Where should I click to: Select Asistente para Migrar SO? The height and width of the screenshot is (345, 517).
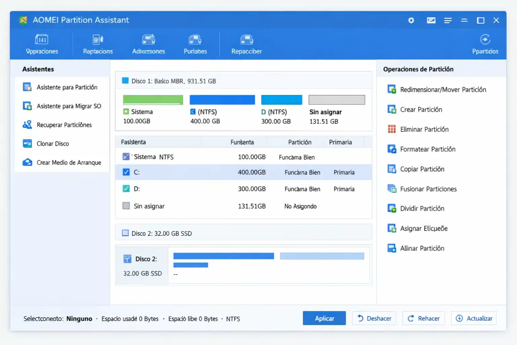click(68, 106)
